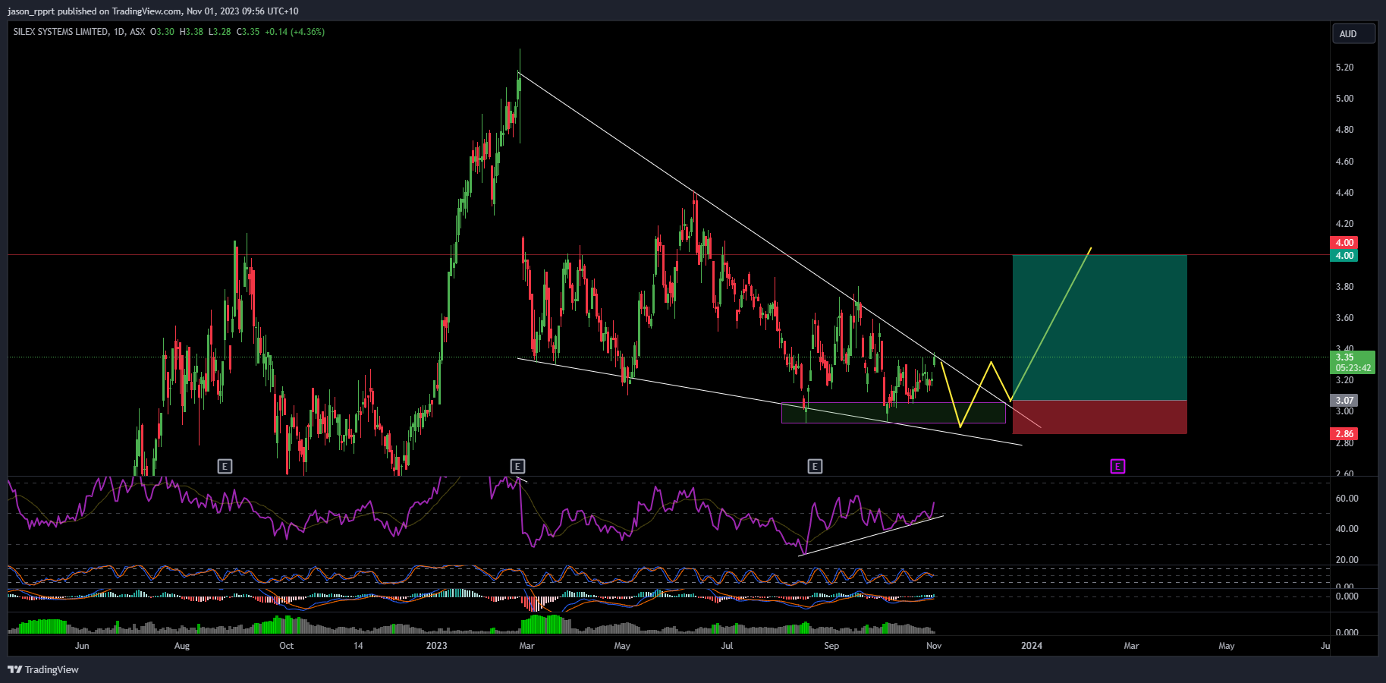The width and height of the screenshot is (1386, 683).
Task: Click the 3.60 price axis label
Action: [1344, 318]
